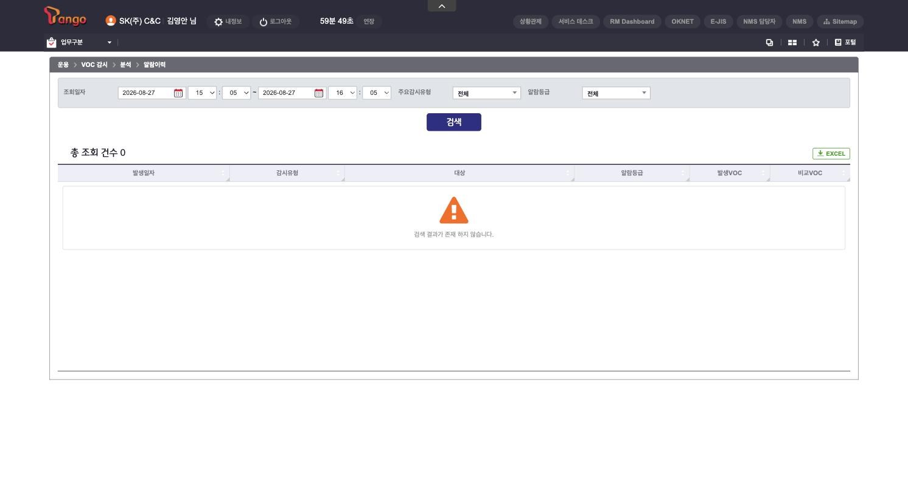Click 운용 in the breadcrumb

(x=63, y=65)
